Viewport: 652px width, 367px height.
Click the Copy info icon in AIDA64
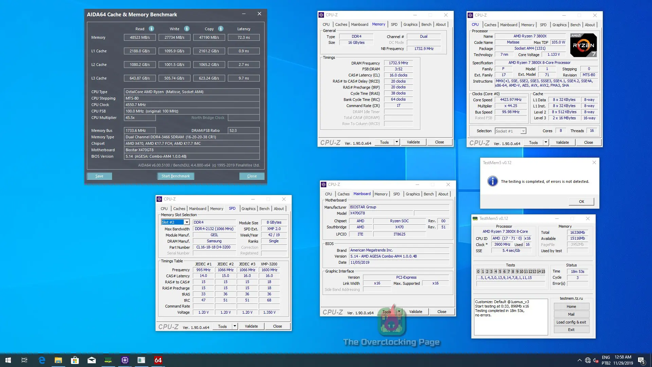pyautogui.click(x=221, y=29)
